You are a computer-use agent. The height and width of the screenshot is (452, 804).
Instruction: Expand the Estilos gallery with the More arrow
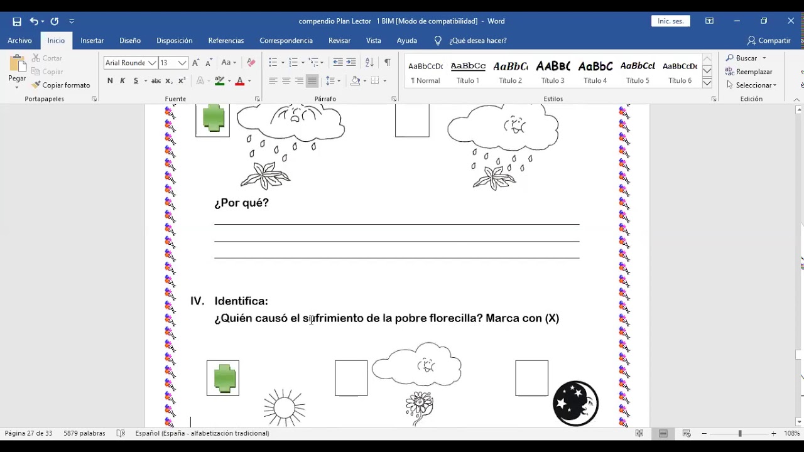(x=707, y=83)
